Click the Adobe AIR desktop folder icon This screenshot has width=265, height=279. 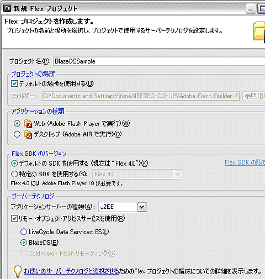click(x=28, y=134)
